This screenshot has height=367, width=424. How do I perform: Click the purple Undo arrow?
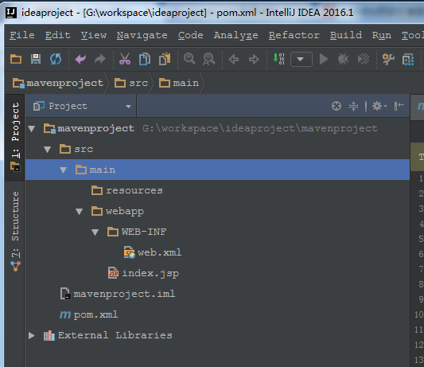[80, 59]
